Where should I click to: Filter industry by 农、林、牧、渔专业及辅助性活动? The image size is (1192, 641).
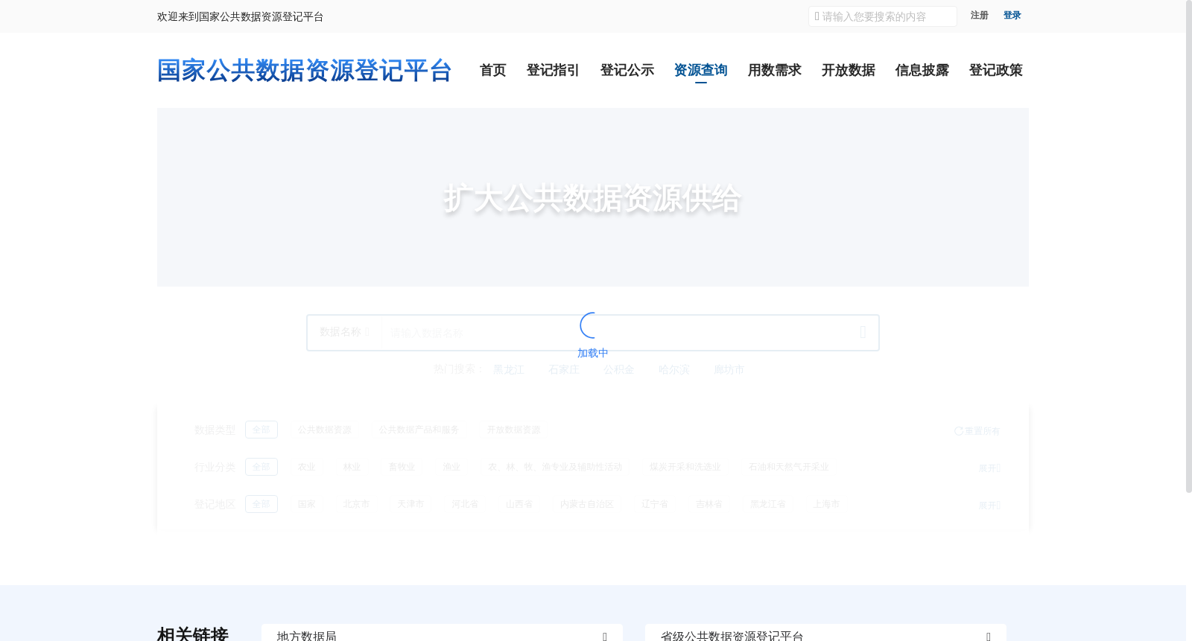click(555, 467)
